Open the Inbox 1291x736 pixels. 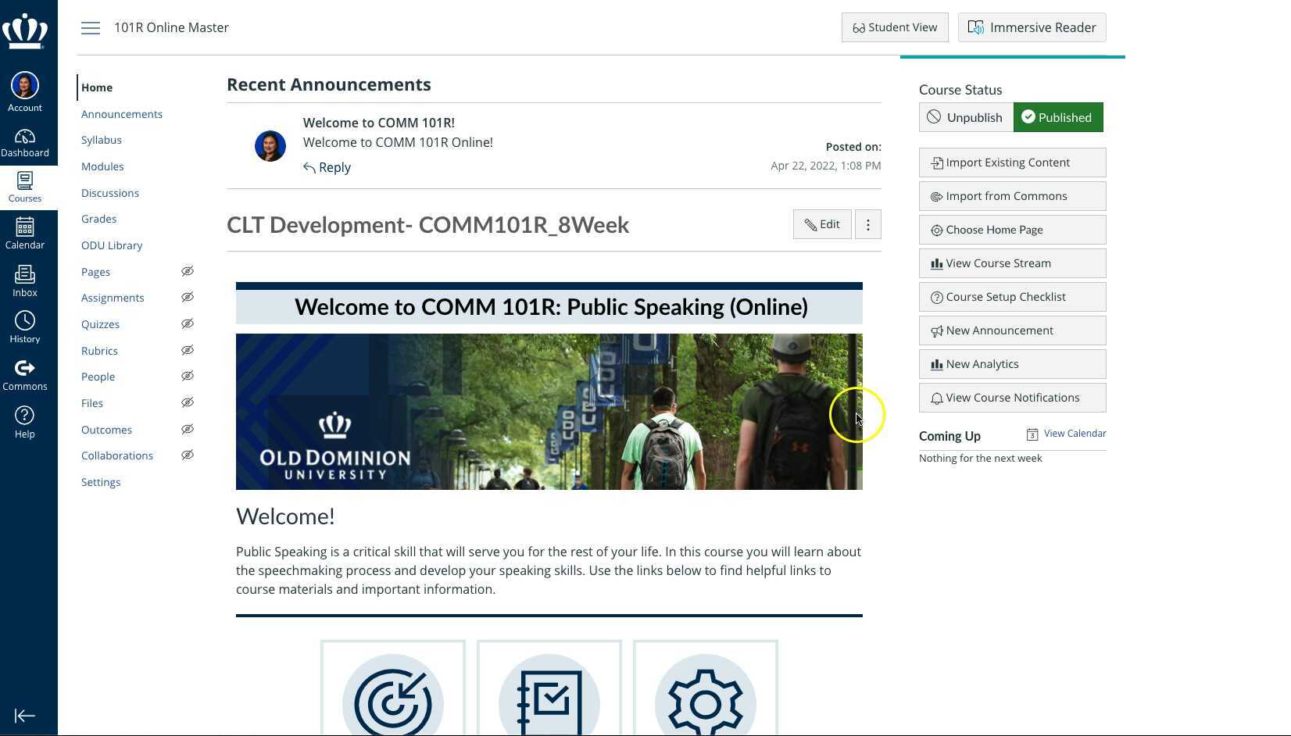coord(25,281)
